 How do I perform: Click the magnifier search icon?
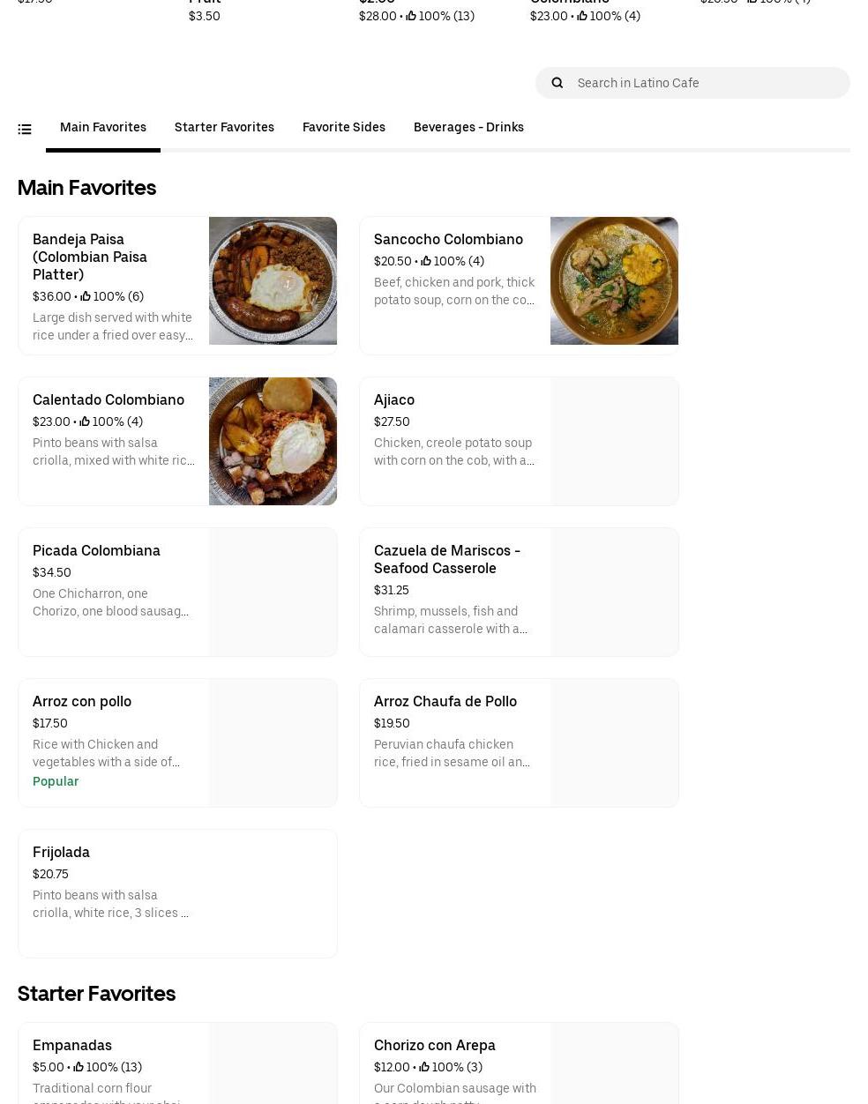pyautogui.click(x=557, y=83)
